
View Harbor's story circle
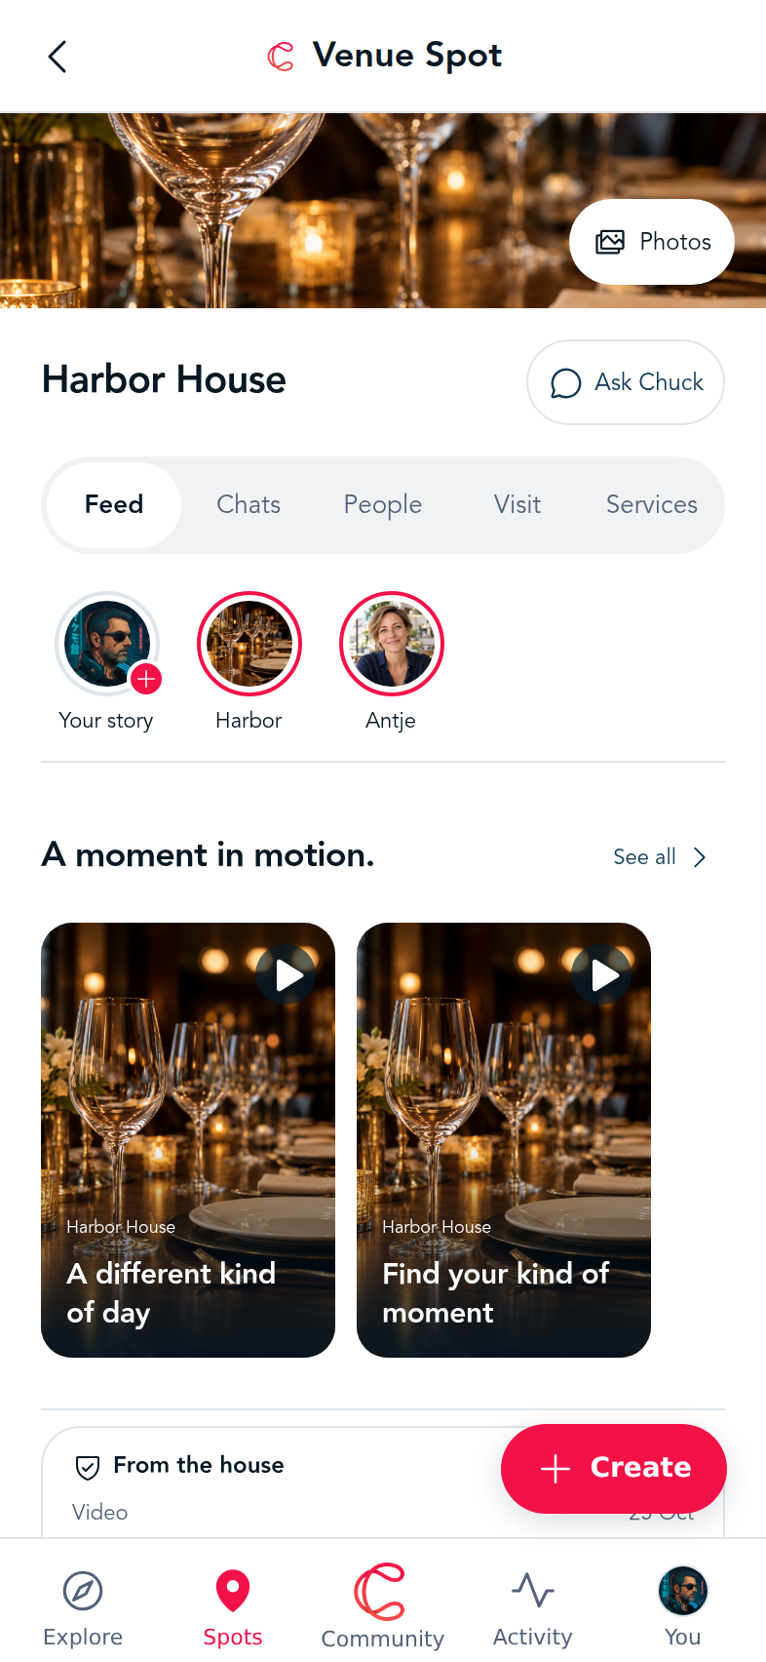[249, 644]
